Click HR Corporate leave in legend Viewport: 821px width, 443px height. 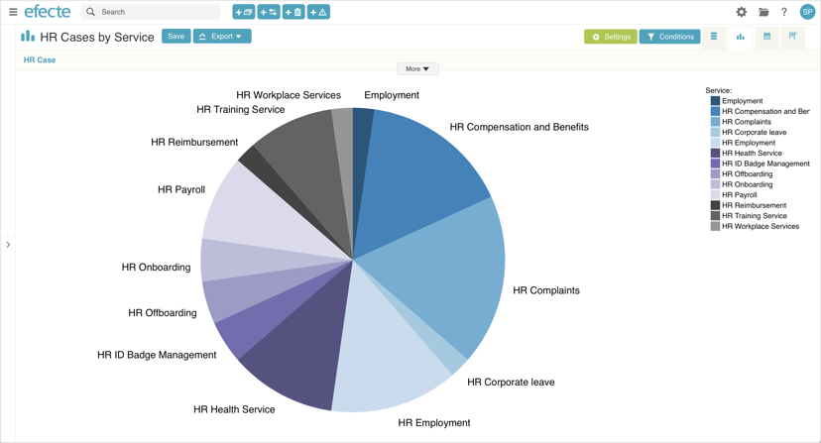(x=754, y=132)
